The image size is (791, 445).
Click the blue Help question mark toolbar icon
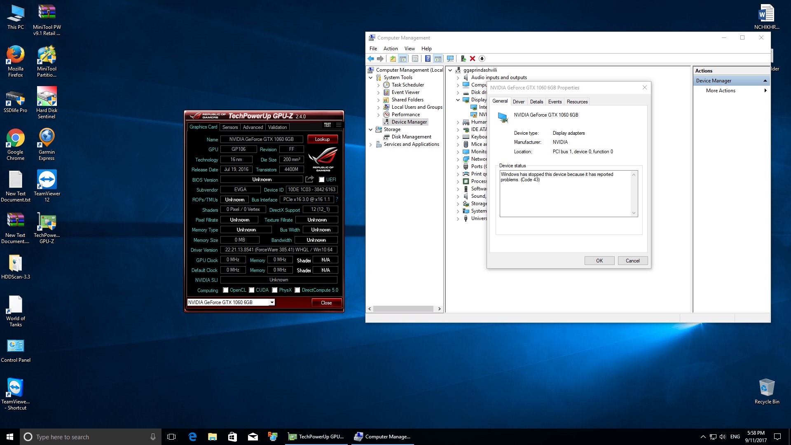(x=428, y=59)
